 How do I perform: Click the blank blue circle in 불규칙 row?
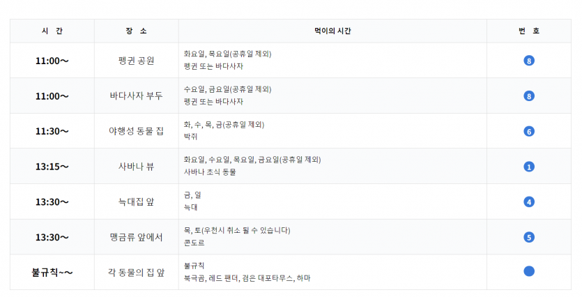click(x=529, y=271)
